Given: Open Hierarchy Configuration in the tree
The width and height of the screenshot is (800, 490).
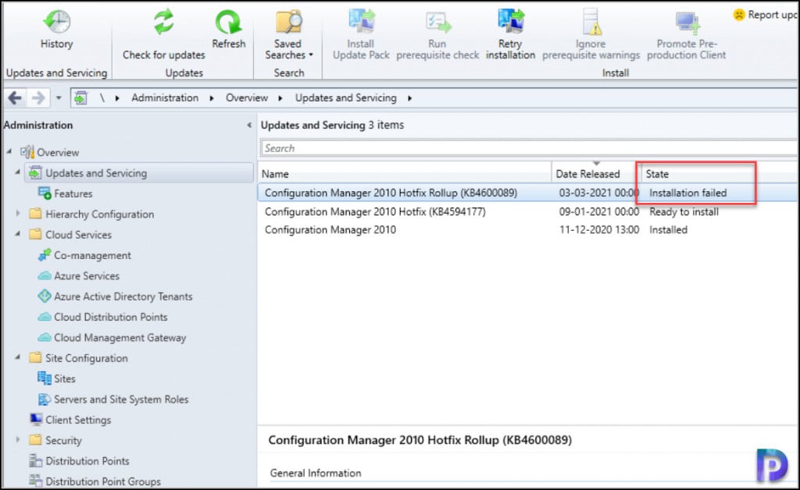Looking at the screenshot, I should 99,214.
